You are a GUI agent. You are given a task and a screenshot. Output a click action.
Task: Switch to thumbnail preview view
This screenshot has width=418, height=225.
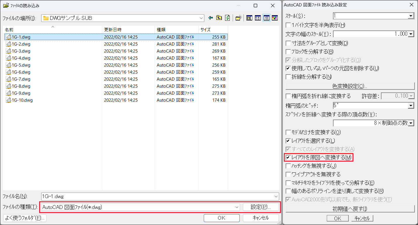274,18
